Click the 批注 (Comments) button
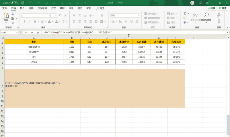Image resolution: width=230 pixels, height=137 pixels. click(x=223, y=8)
